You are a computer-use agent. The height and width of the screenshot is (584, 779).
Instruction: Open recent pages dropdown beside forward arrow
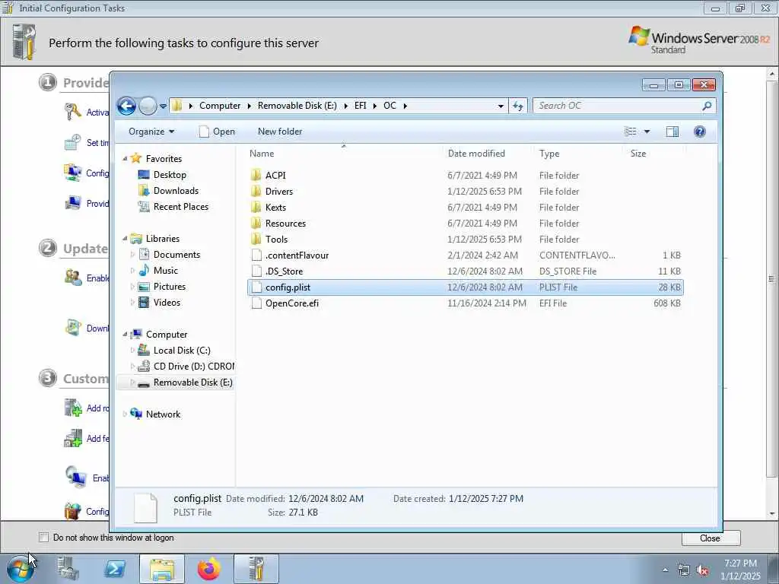[x=163, y=106]
